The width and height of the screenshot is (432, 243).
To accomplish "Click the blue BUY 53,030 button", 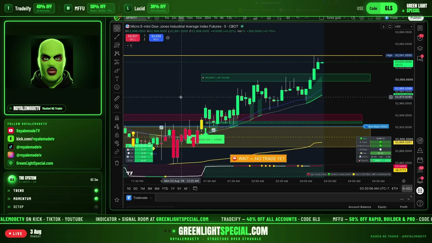I will tap(156, 37).
